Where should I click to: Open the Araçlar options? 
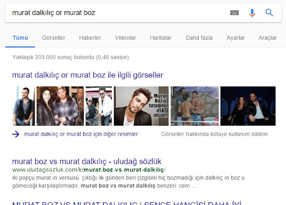pyautogui.click(x=267, y=38)
